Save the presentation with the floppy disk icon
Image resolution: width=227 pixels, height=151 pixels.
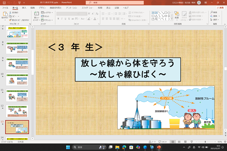pos(4,3)
